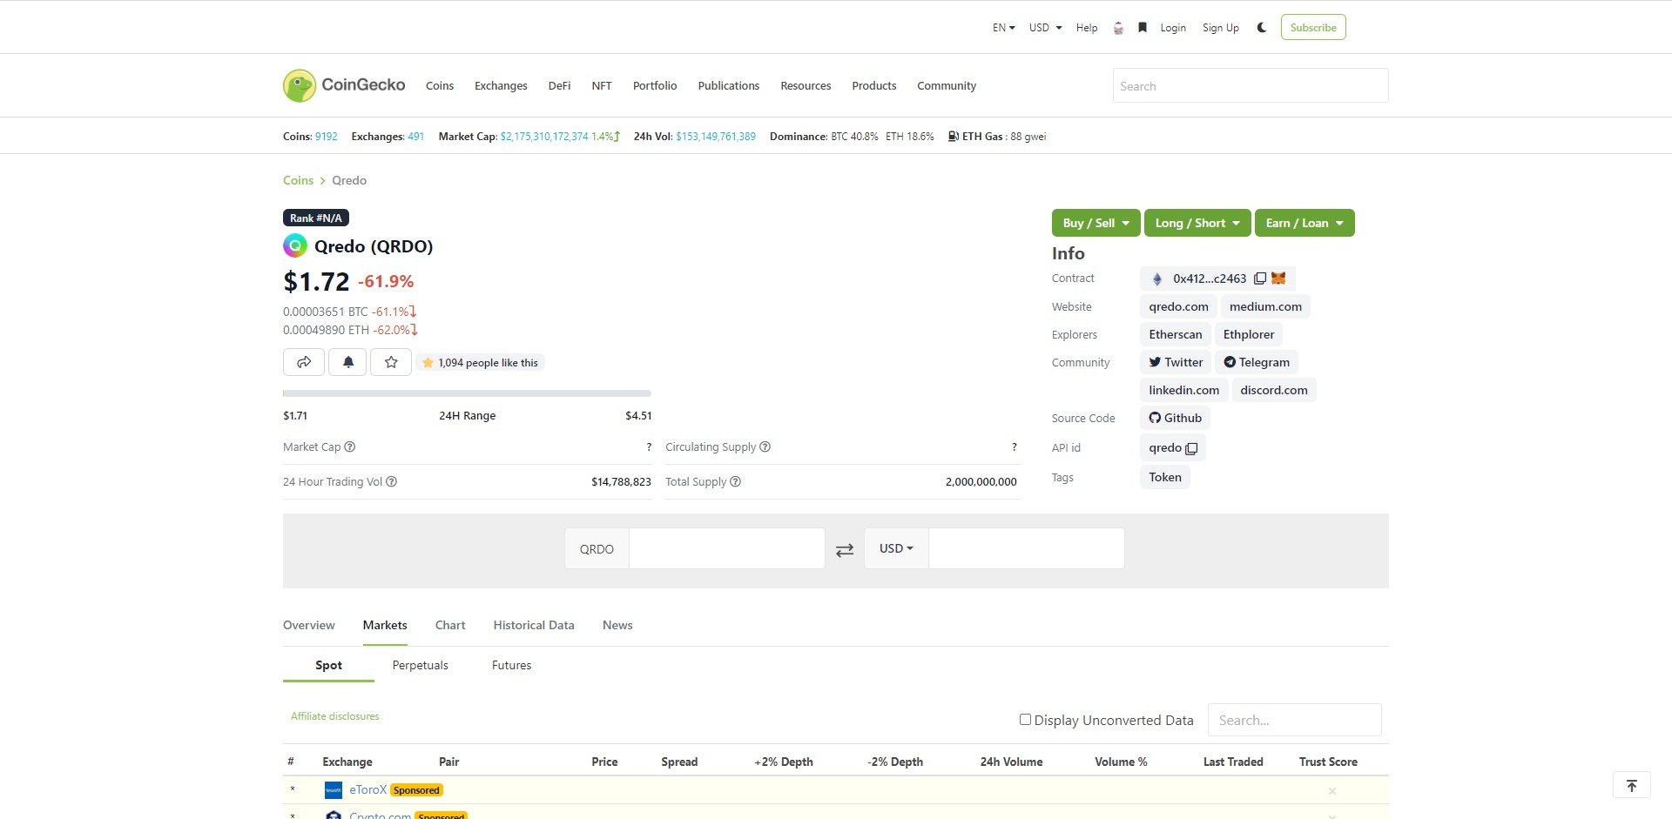Click the share arrow icon button
Image resolution: width=1672 pixels, height=819 pixels.
[x=303, y=362]
